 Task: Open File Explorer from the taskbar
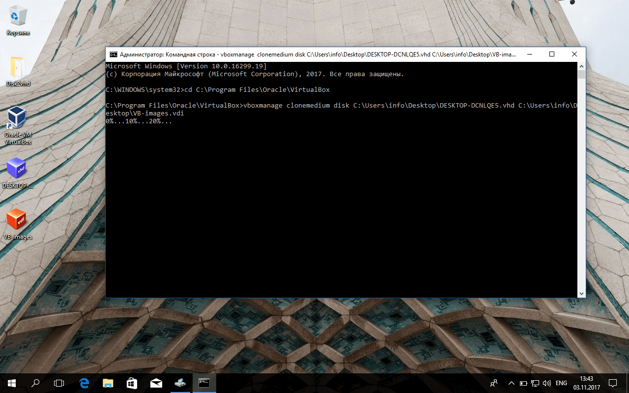coord(108,383)
